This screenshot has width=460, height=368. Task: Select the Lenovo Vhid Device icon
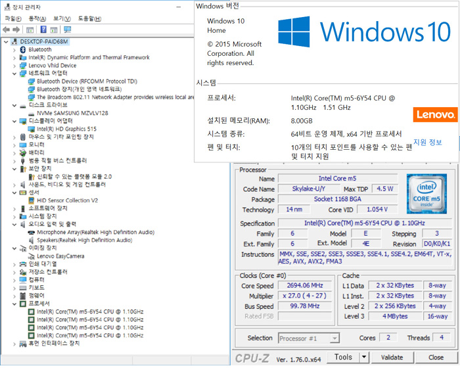pos(23,66)
